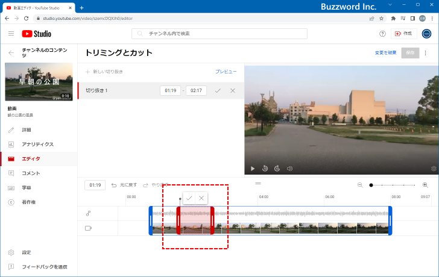
Task: Edit the cut end time 02:17
Action: point(196,90)
